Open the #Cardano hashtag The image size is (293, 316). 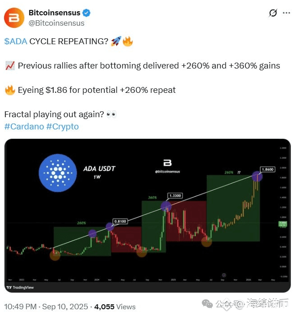coord(24,127)
